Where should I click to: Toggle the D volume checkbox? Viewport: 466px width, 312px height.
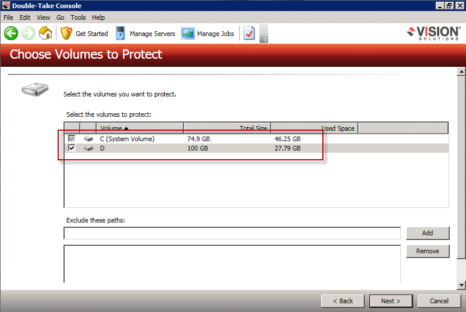(x=72, y=148)
